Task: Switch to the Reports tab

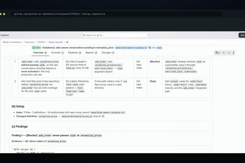Action: click(91, 53)
